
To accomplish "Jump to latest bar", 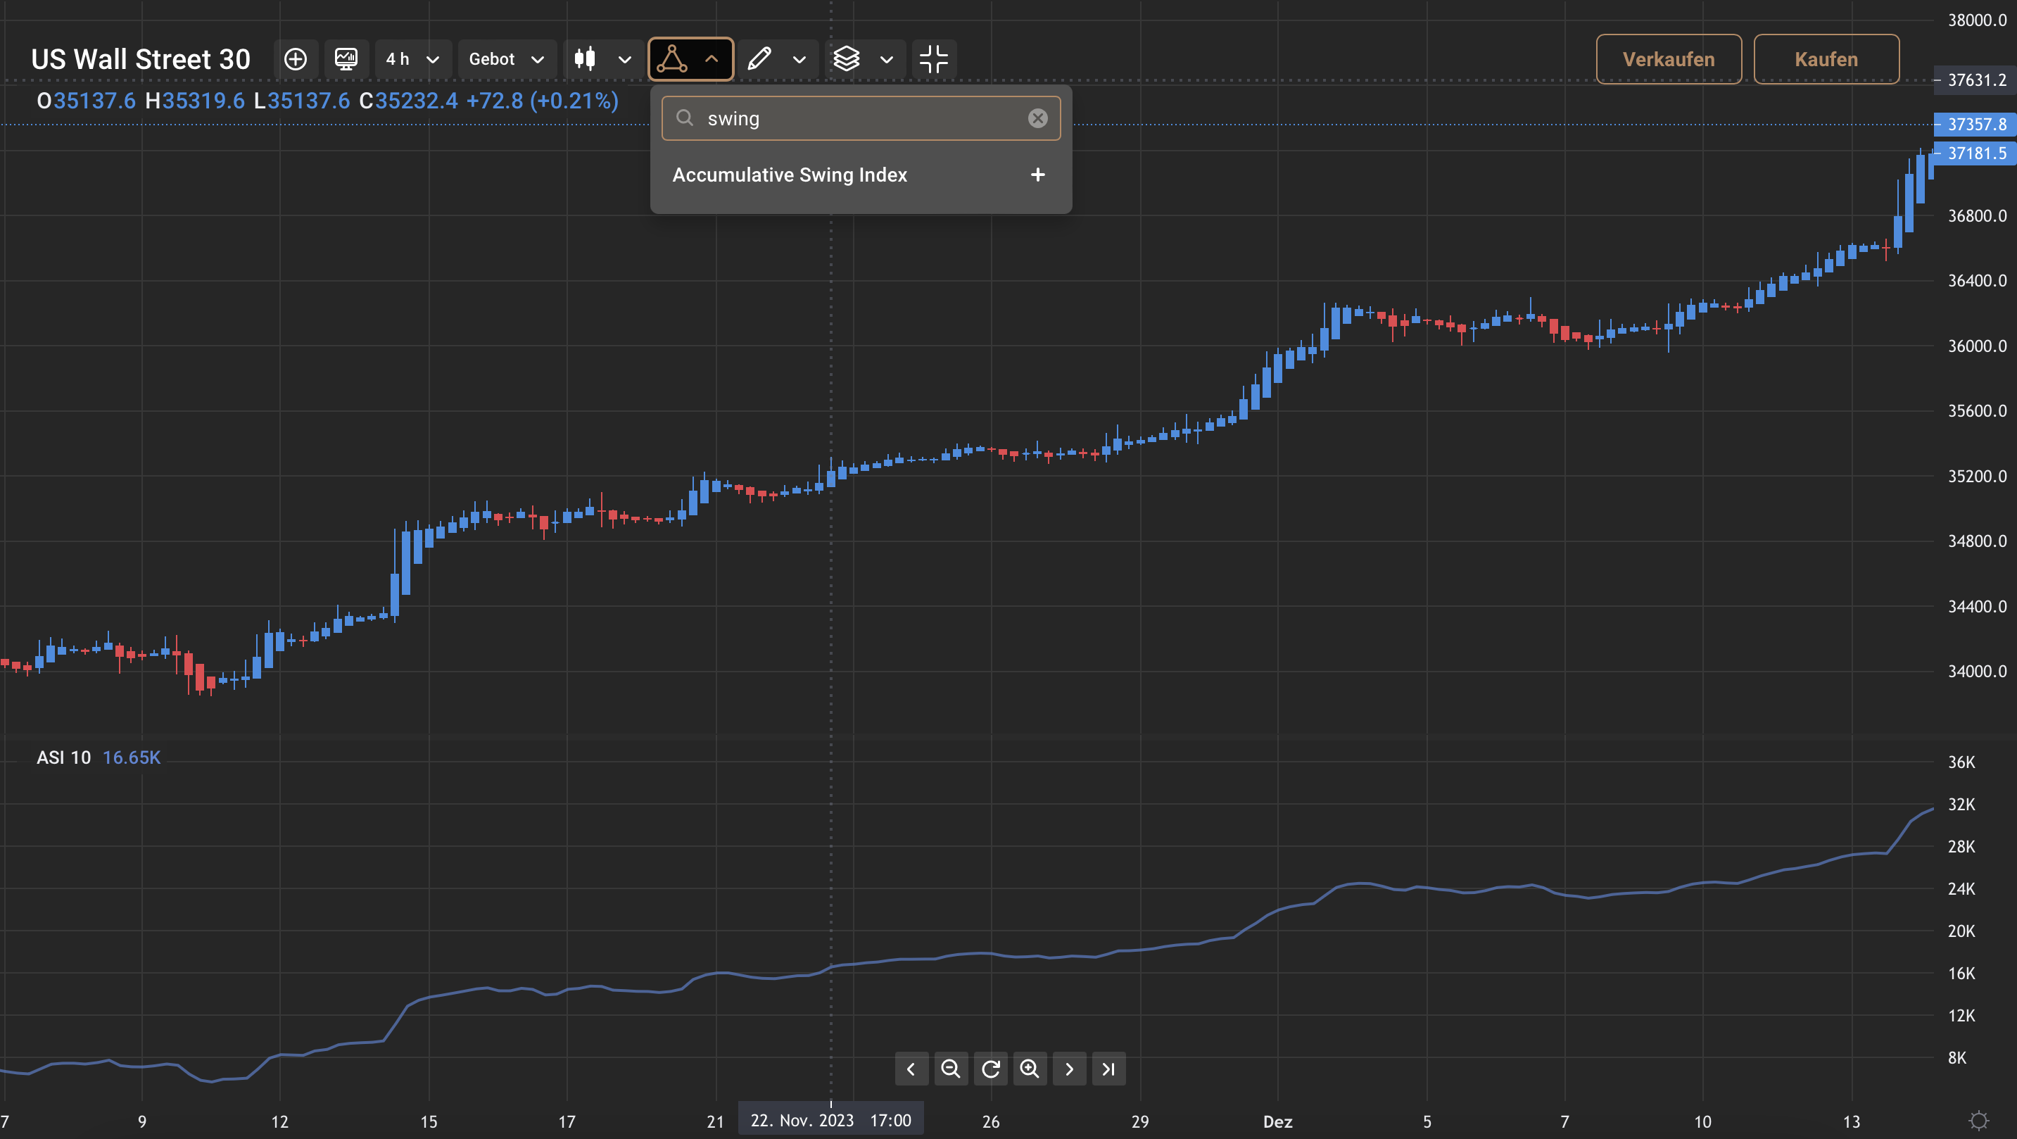I will [x=1108, y=1069].
